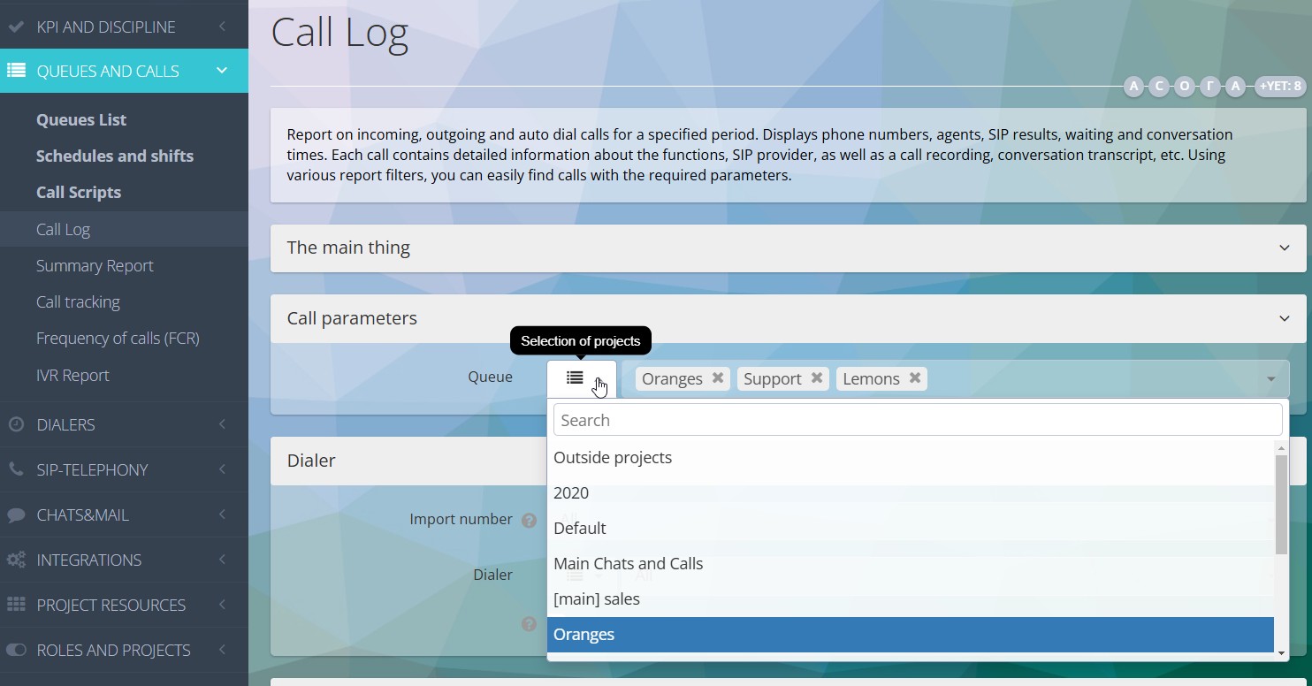The image size is (1312, 686).
Task: Click the Integrations gears icon
Action: point(15,560)
